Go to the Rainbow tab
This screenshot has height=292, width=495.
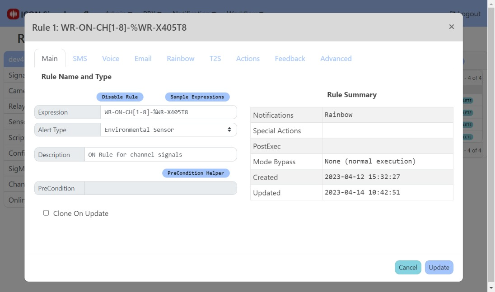click(180, 59)
